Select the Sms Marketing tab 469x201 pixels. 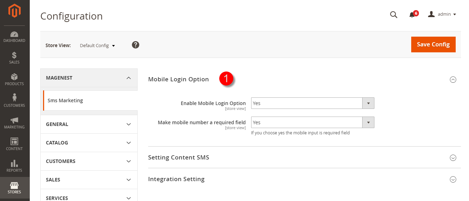click(65, 100)
